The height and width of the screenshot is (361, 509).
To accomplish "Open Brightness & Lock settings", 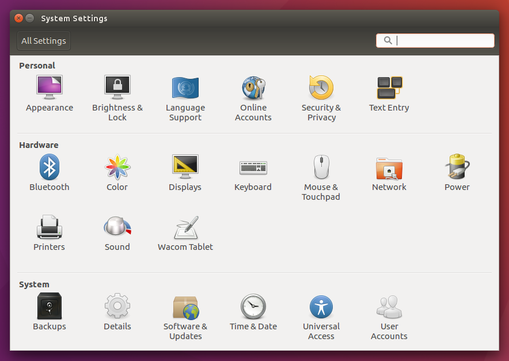I will (117, 88).
